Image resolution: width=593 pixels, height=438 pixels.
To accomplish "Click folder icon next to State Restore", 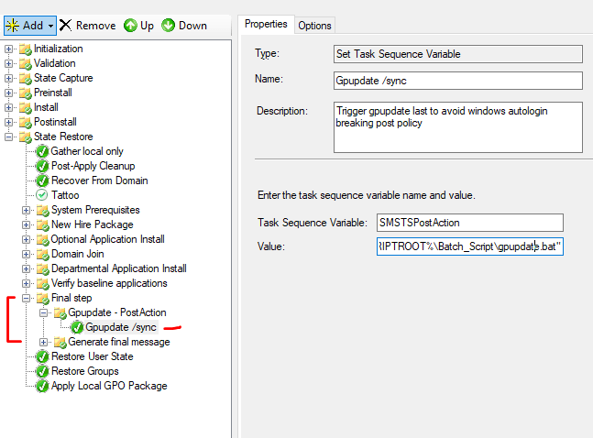I will click(x=25, y=137).
